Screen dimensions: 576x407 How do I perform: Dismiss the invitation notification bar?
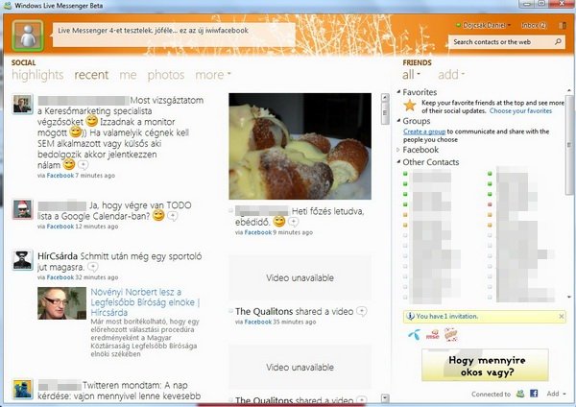click(562, 316)
